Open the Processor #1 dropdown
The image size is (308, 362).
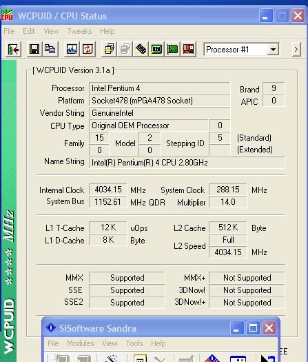tap(241, 50)
